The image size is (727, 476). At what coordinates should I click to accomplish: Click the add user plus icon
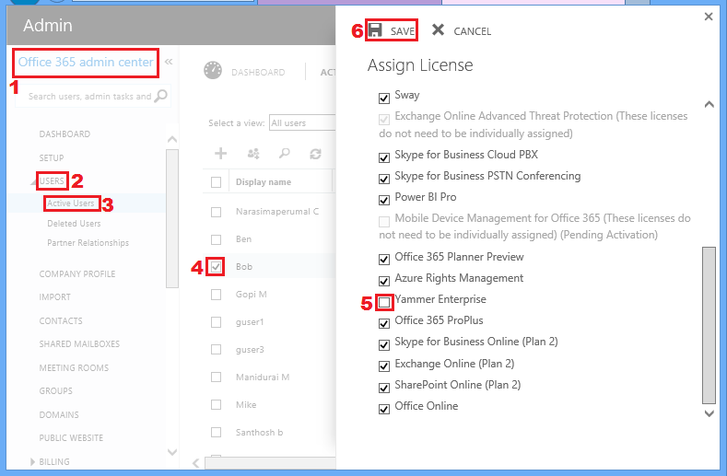coord(221,154)
